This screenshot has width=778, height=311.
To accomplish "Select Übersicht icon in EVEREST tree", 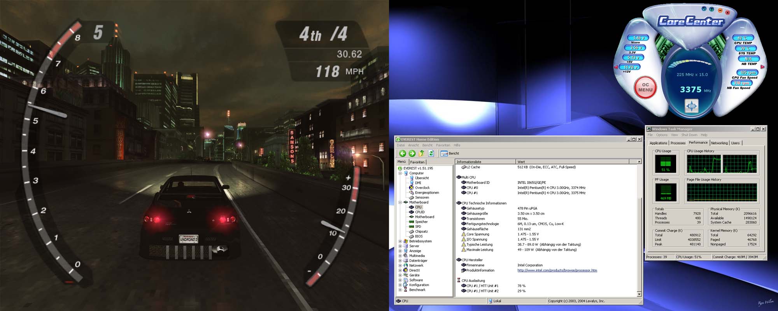I will [x=411, y=178].
